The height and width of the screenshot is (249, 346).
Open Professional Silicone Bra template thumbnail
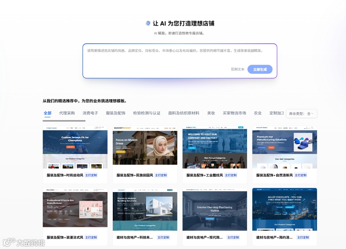[75, 208]
